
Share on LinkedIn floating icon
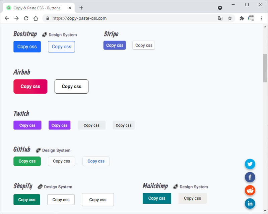click(250, 203)
